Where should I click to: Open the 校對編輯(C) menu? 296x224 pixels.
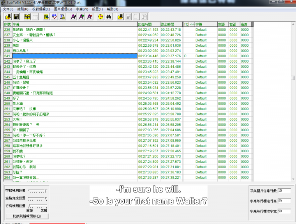[41, 9]
